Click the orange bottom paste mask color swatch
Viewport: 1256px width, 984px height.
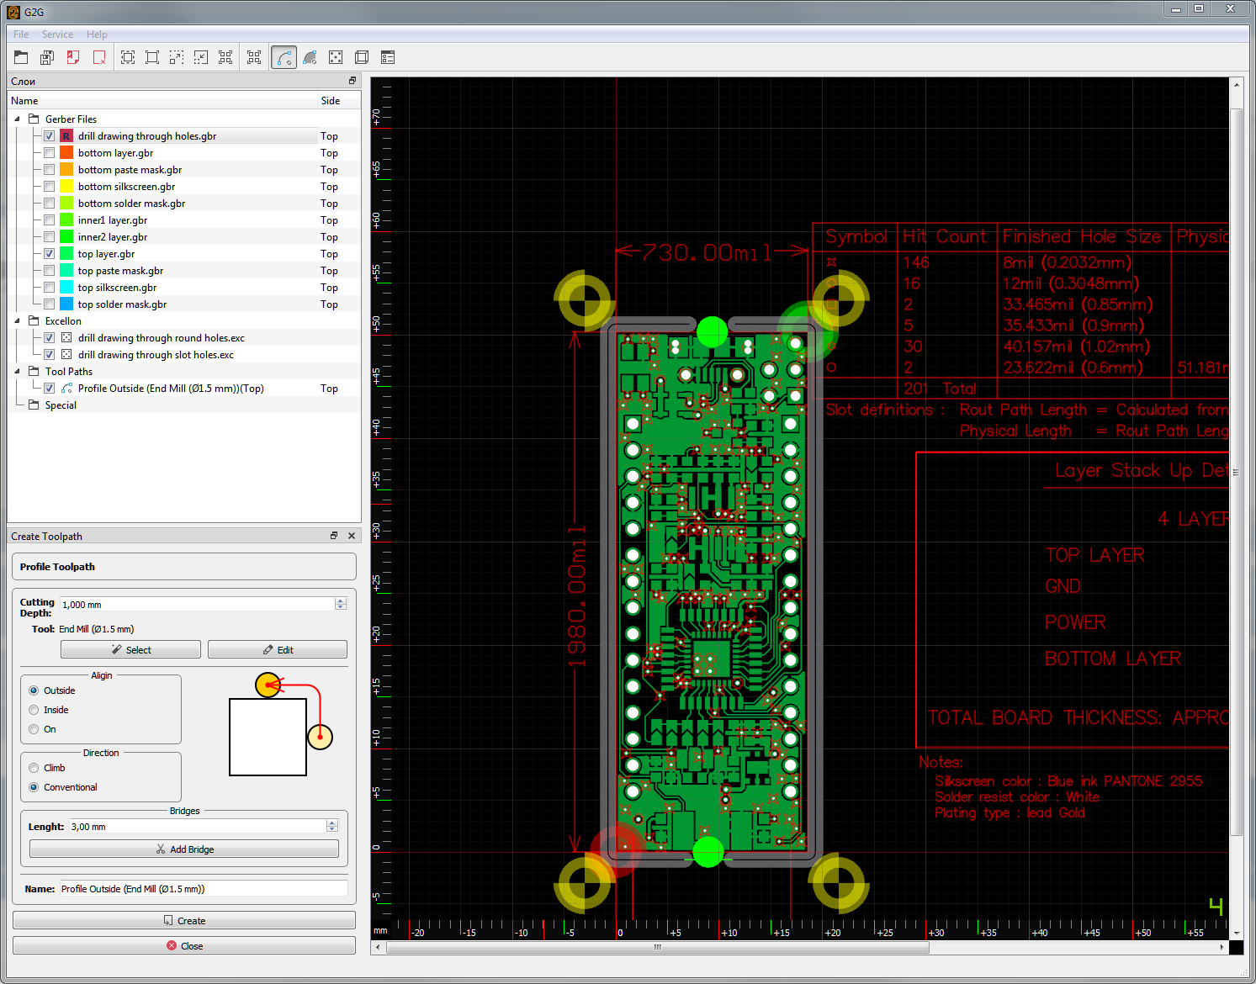[x=66, y=170]
